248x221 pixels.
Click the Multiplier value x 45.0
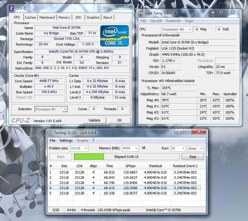pyautogui.click(x=49, y=87)
